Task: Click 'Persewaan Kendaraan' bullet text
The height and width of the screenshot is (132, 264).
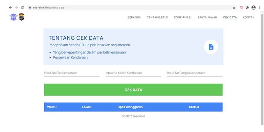Action: (x=70, y=58)
